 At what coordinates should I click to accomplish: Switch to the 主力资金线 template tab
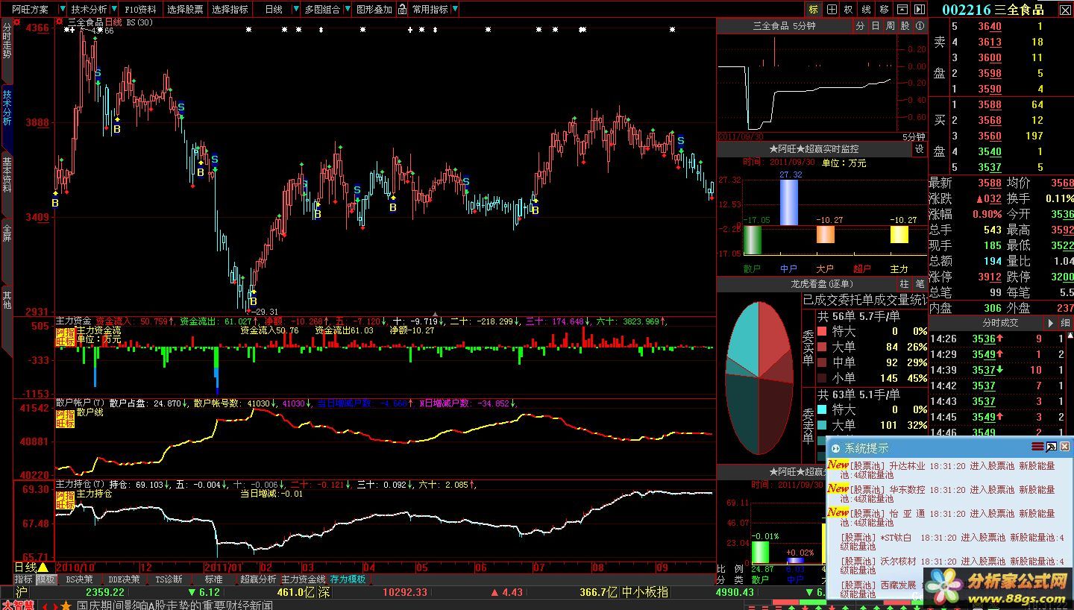click(x=303, y=579)
